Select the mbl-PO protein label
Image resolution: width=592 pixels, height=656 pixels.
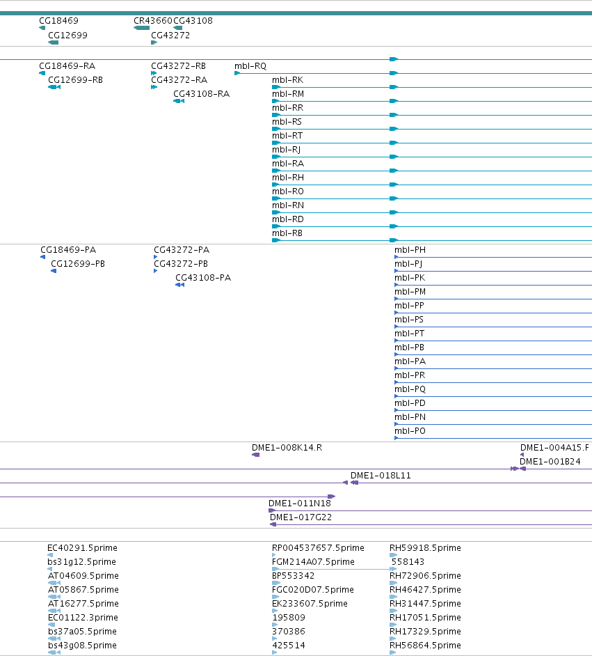pos(410,431)
